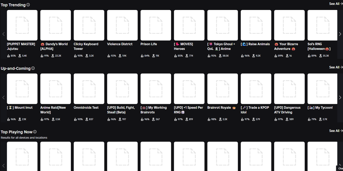The image size is (343, 171).
Task: Click the Clicky Keyboard Tower title
Action: (86, 46)
